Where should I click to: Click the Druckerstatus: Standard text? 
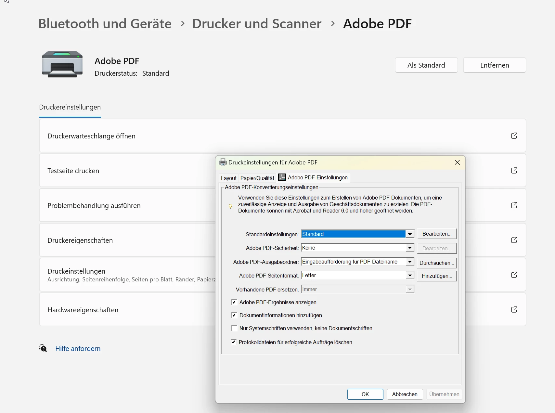click(132, 73)
